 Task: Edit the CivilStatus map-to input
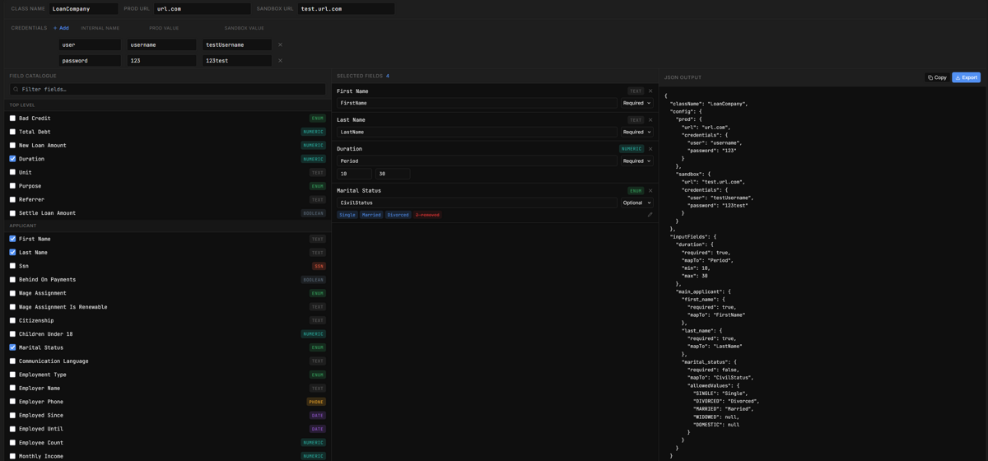point(477,203)
